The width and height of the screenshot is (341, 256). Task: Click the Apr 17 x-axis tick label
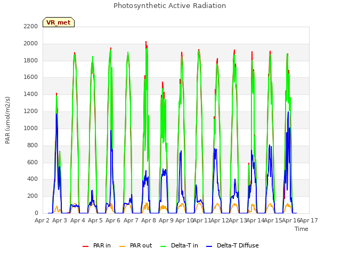click(309, 220)
